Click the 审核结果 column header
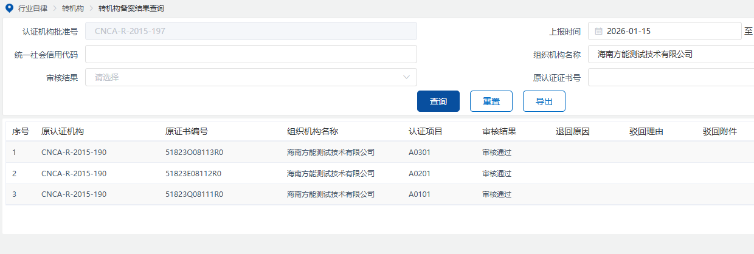 click(x=499, y=131)
